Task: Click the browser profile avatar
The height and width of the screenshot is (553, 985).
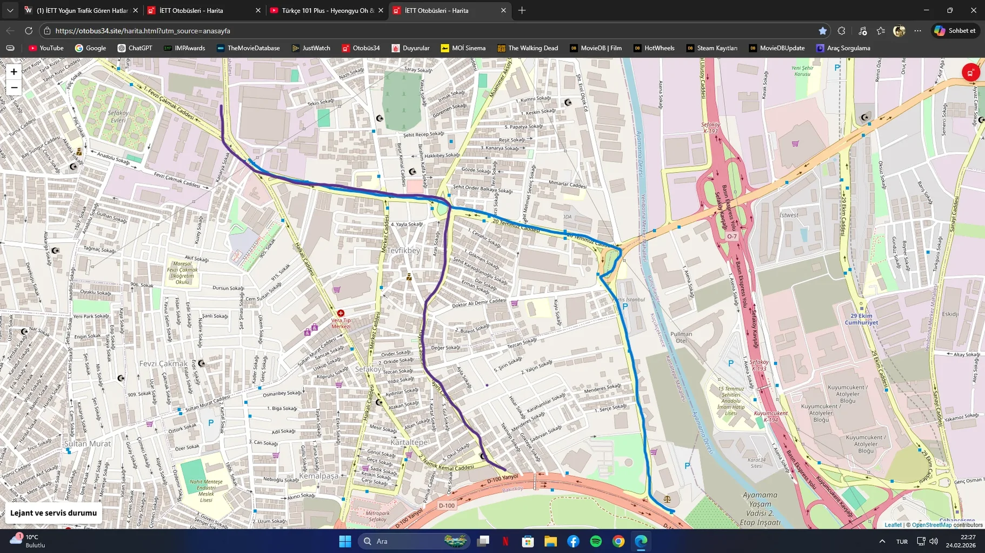Action: (900, 31)
